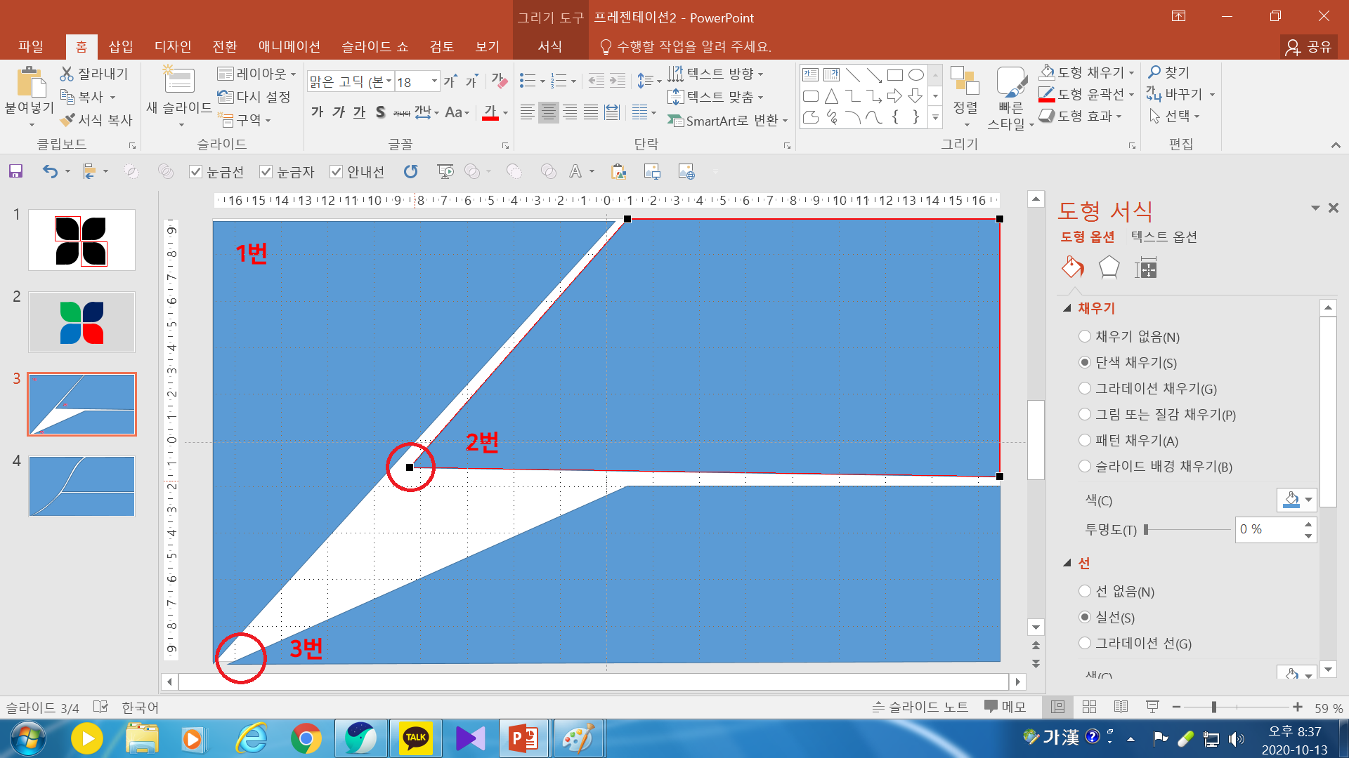Open the PowerPoint icon in the taskbar

coord(523,738)
